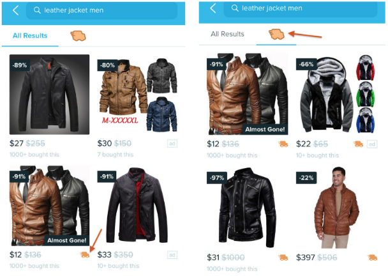Screen dimensions: 388x278
Task: Open the -89% black jacket product image
Action: pyautogui.click(x=50, y=95)
